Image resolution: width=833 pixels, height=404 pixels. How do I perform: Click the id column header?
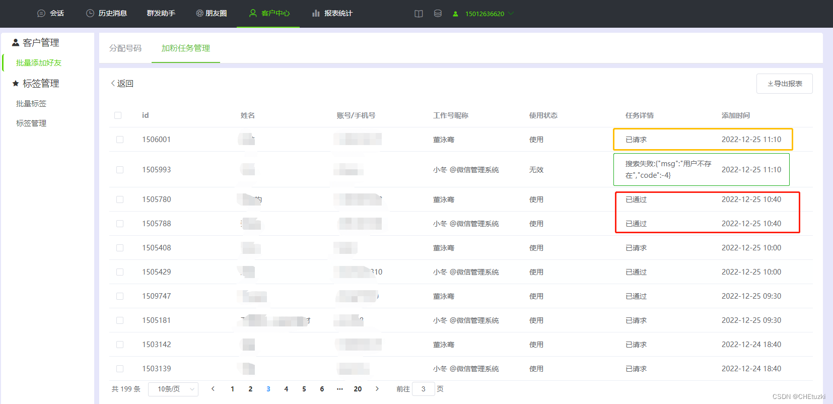point(146,115)
